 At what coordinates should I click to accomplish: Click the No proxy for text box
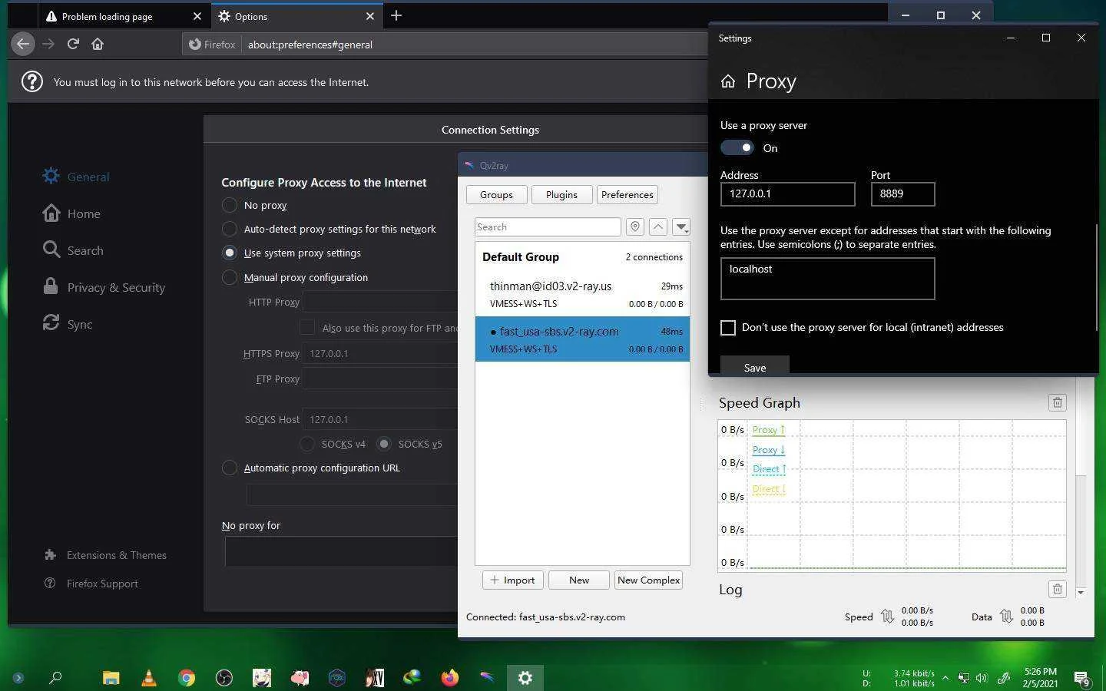coord(341,551)
